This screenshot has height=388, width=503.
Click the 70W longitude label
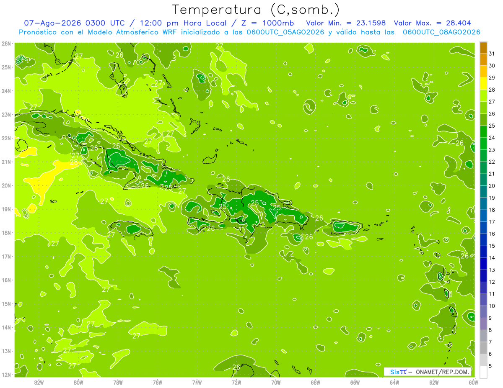(x=276, y=382)
